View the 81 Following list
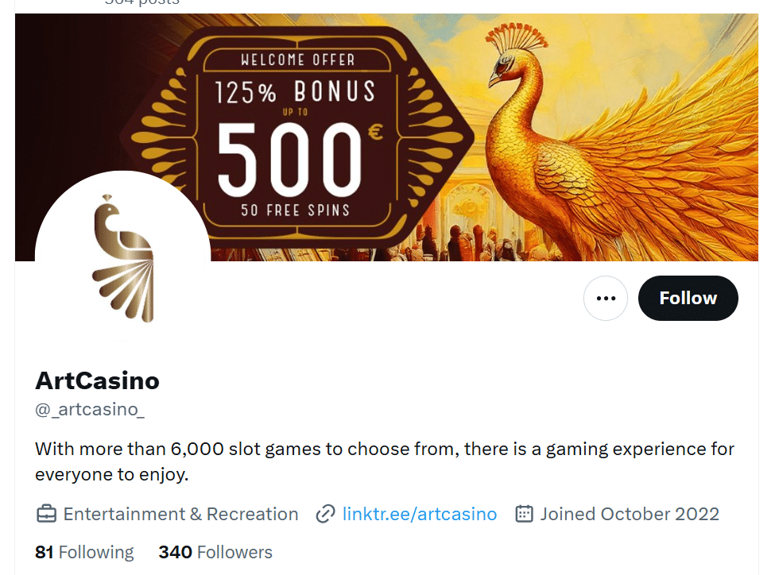The width and height of the screenshot is (775, 575). pos(83,551)
